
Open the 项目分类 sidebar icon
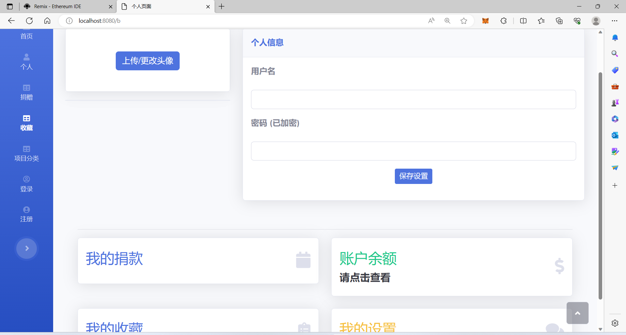click(26, 149)
